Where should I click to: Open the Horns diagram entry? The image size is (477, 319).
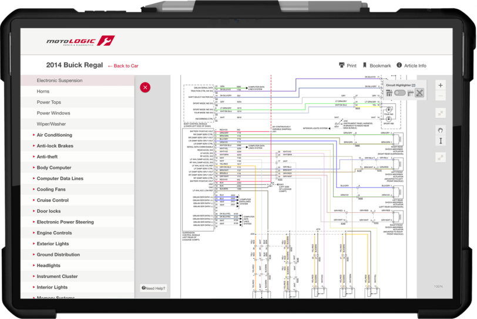[x=78, y=91]
